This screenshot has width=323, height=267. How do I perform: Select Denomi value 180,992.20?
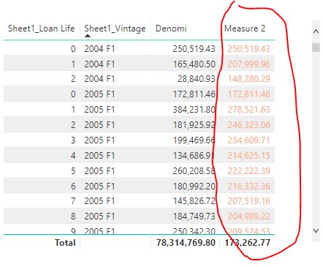point(194,187)
